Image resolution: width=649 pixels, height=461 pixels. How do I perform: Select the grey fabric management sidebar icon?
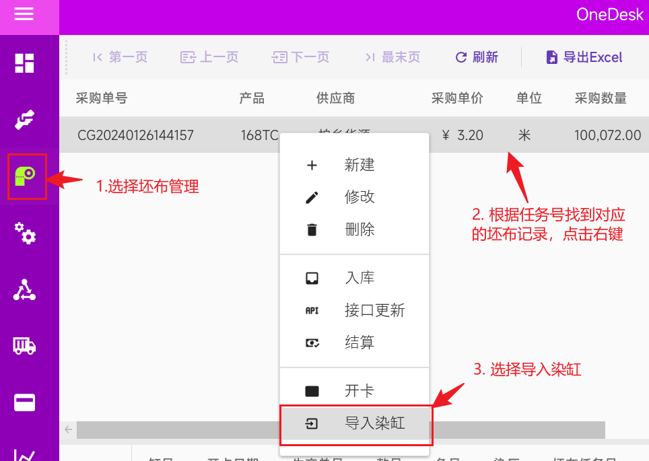tap(26, 176)
